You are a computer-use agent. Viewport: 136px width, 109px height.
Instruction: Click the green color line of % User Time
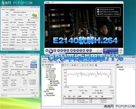coord(70,100)
